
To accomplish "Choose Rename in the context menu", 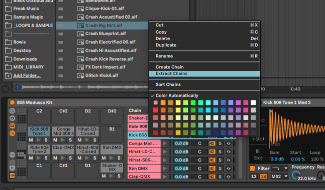I will coord(204,56).
